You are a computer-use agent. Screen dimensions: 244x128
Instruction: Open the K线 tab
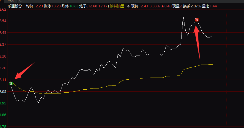click(x=10, y=1)
